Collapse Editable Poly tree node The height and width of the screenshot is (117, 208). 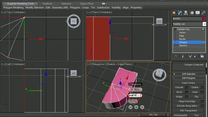175,29
